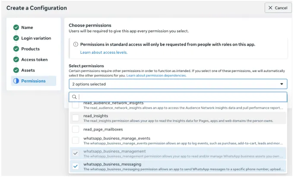Open 'Learn about permission dependencies' link

[x=156, y=76]
